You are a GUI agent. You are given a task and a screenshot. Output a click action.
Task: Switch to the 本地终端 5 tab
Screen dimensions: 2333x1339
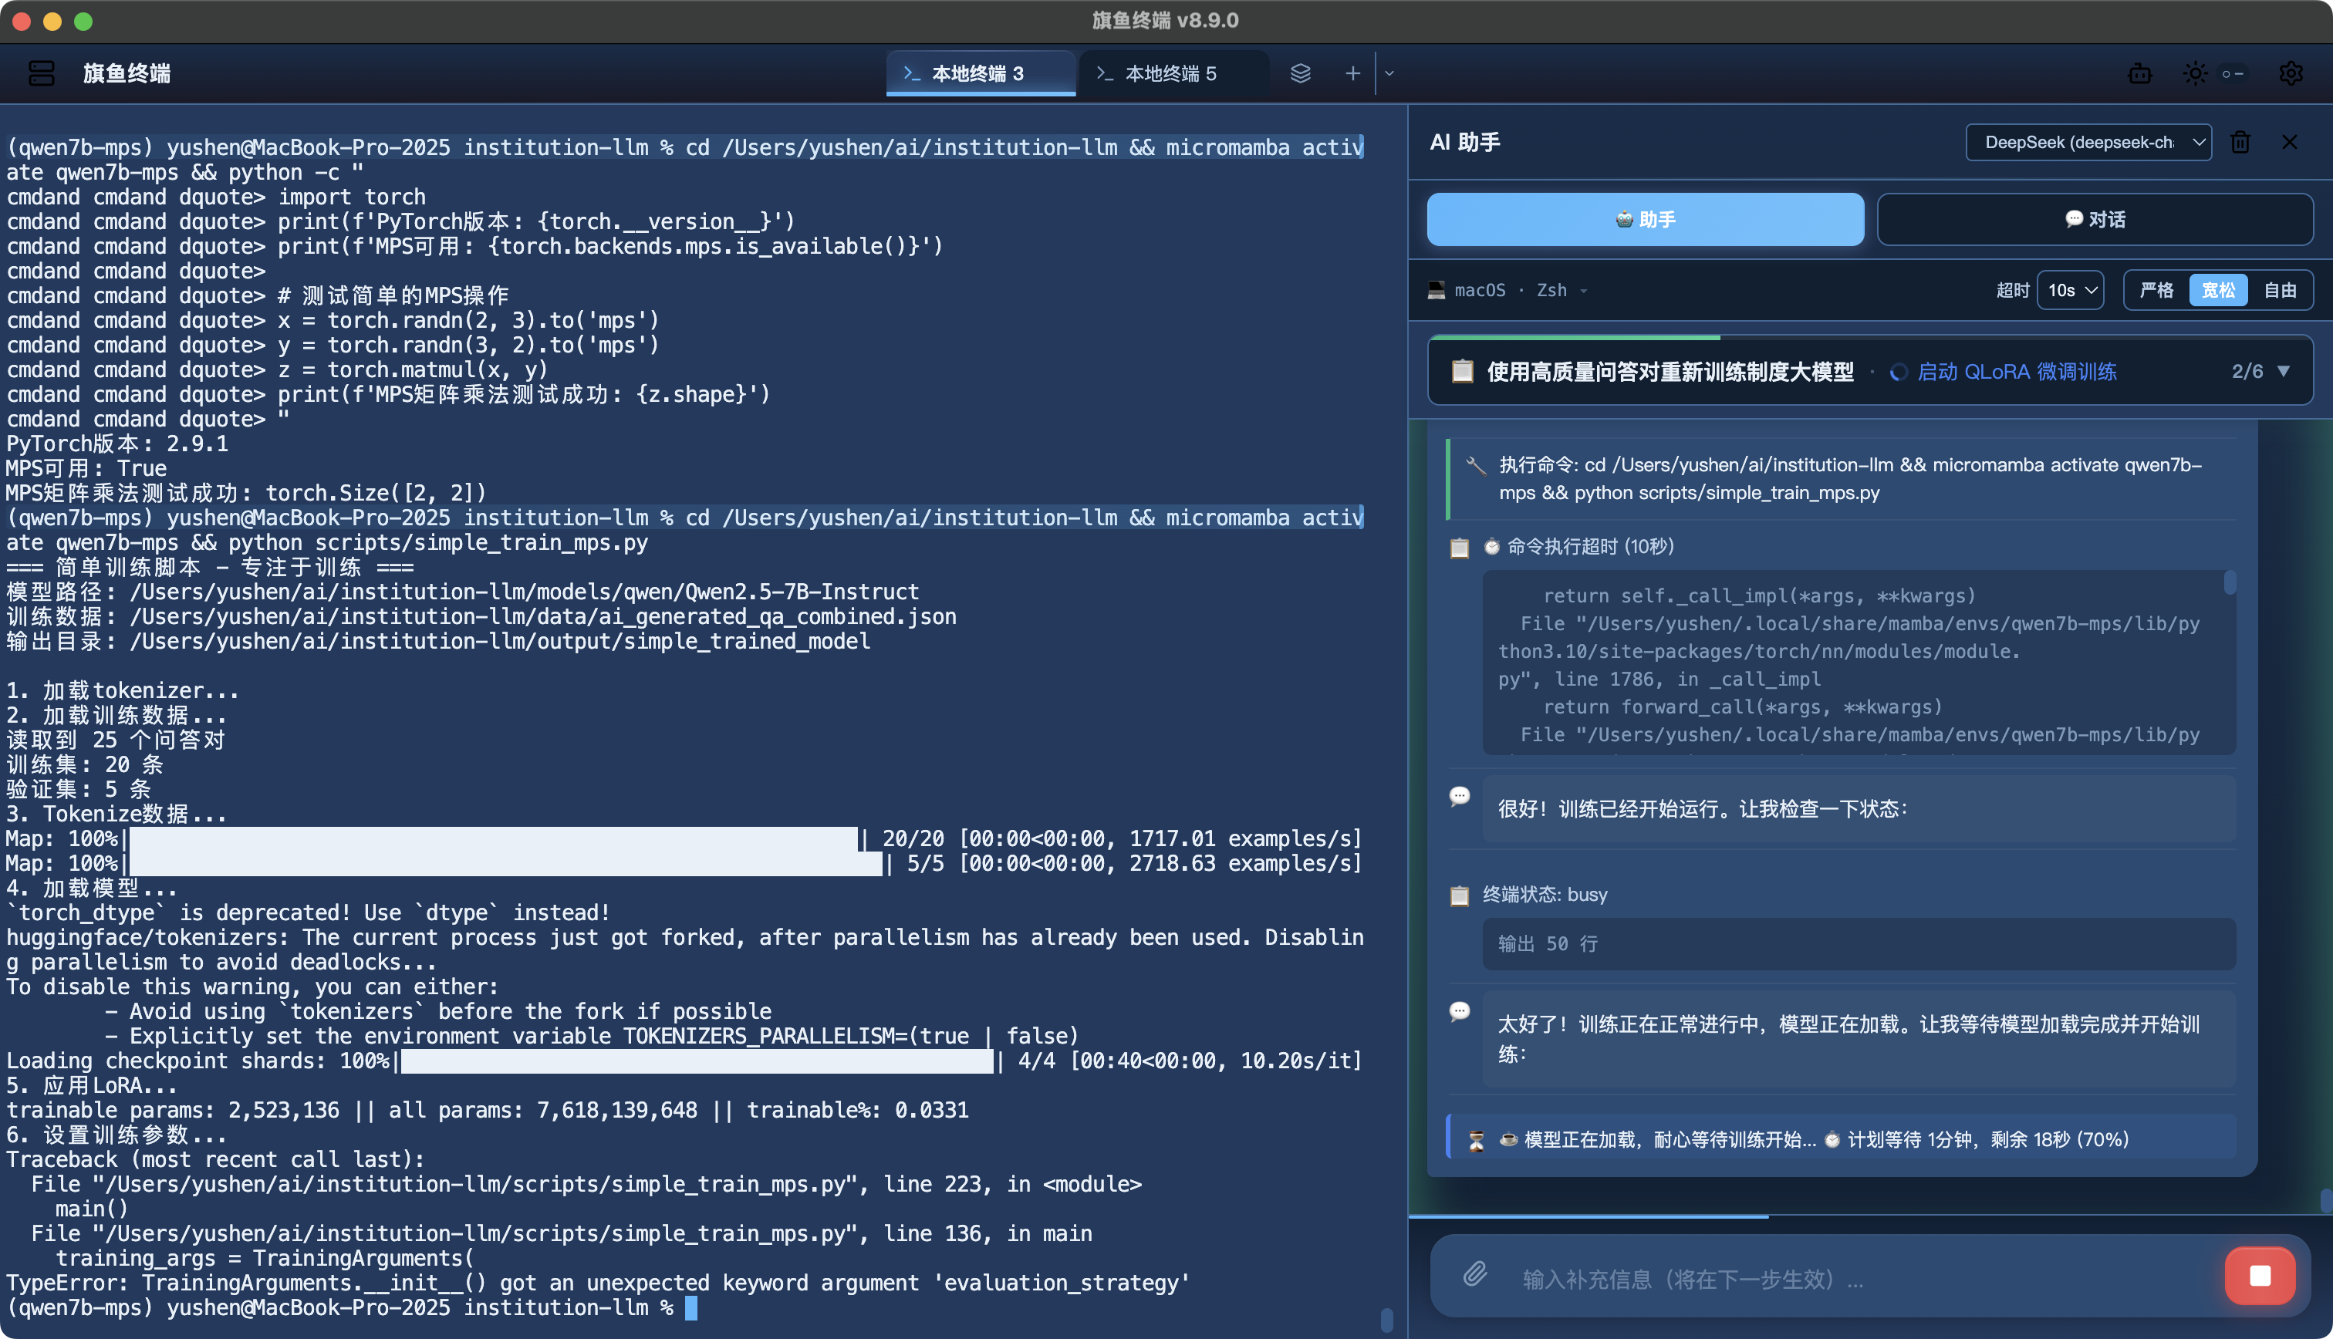click(1170, 73)
